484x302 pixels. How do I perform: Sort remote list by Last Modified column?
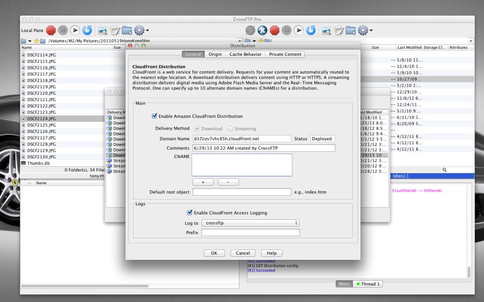click(410, 48)
